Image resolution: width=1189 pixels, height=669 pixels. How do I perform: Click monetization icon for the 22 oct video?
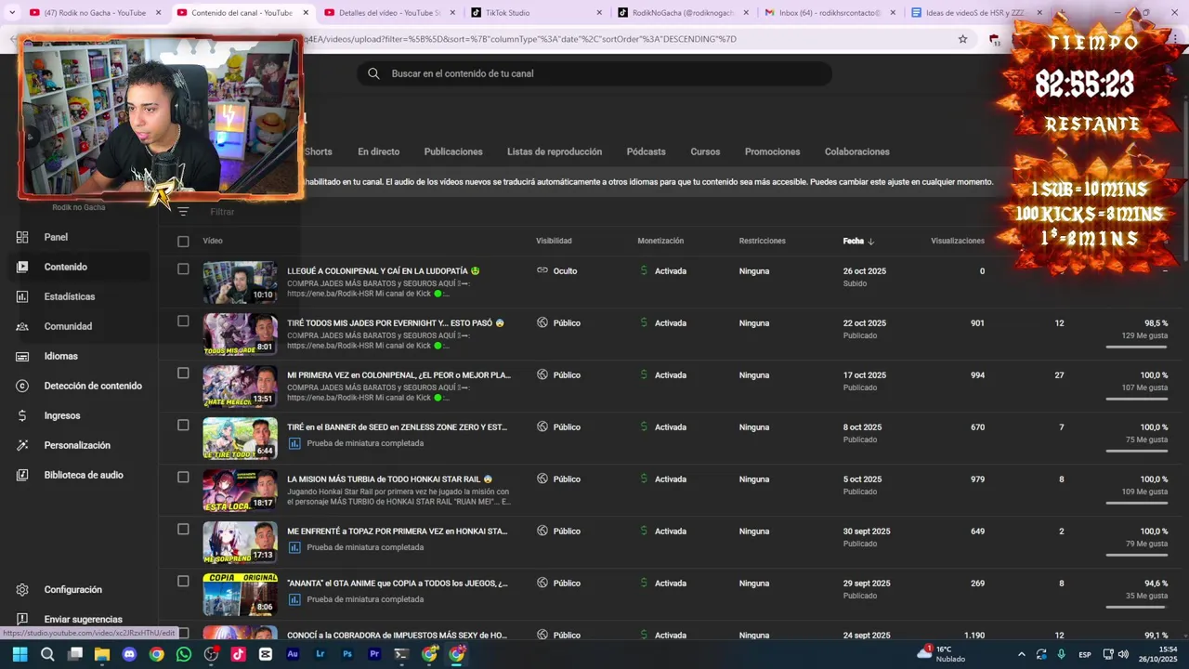(644, 322)
